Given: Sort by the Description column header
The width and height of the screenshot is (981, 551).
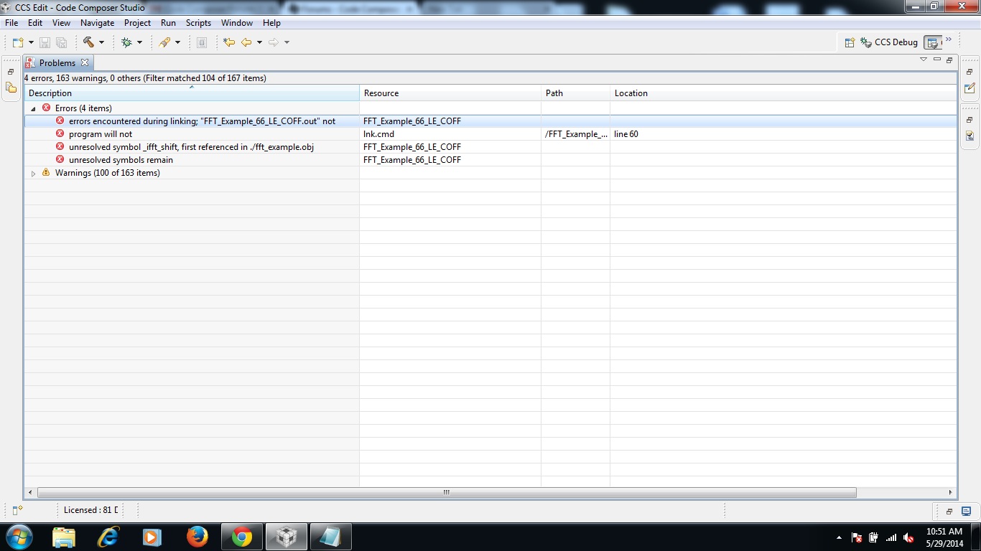Looking at the screenshot, I should [192, 93].
